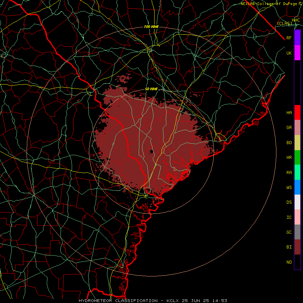Click the RA light green legend swatch

[x=297, y=172]
